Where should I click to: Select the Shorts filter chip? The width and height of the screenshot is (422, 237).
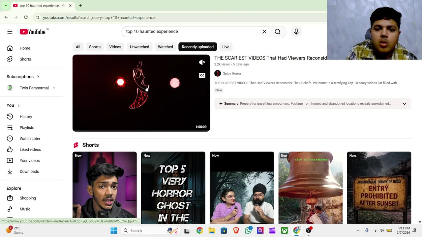tap(95, 47)
